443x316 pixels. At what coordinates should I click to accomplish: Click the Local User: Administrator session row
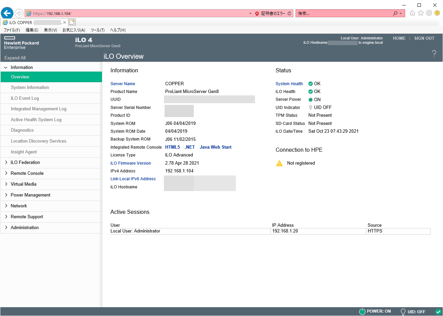click(270, 231)
